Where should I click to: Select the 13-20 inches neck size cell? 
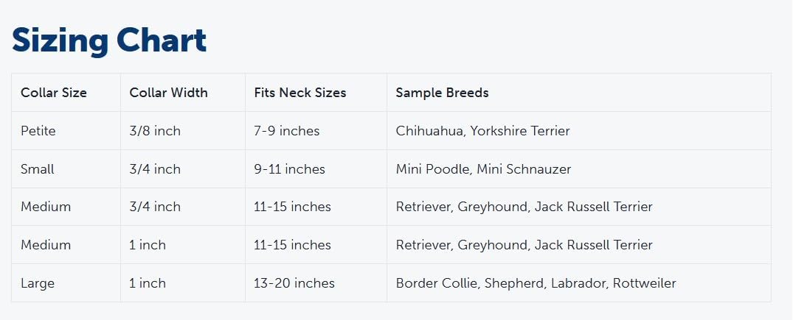294,283
